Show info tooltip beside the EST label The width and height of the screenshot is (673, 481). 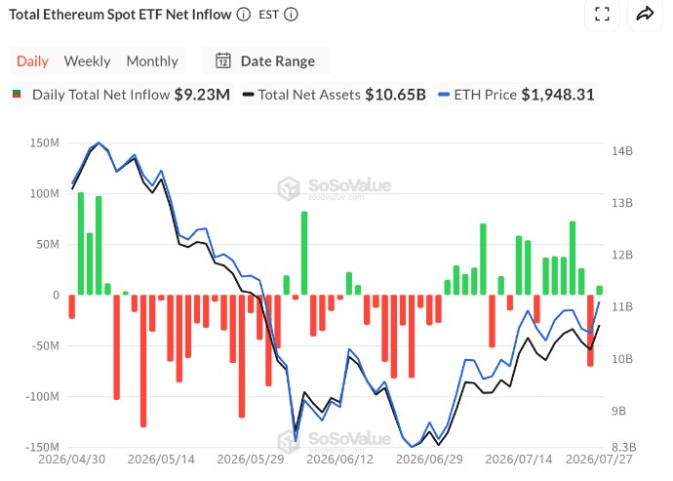coord(291,15)
